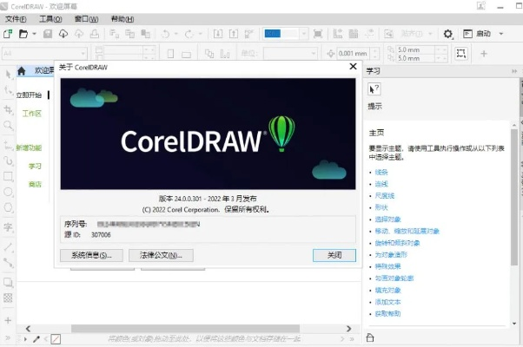Open the 添加文本 help topic link
523x347 pixels.
387,302
